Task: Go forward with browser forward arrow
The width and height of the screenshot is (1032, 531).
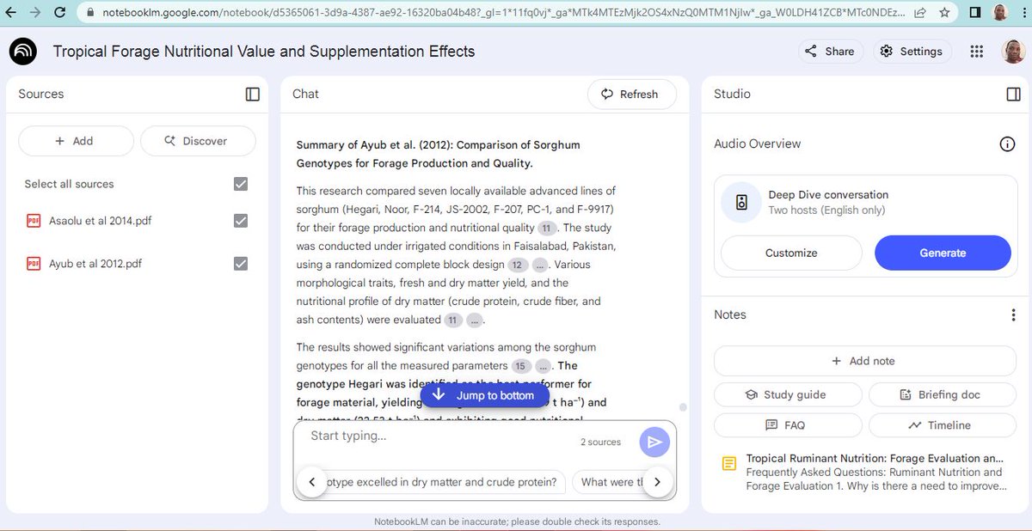Action: click(x=34, y=13)
